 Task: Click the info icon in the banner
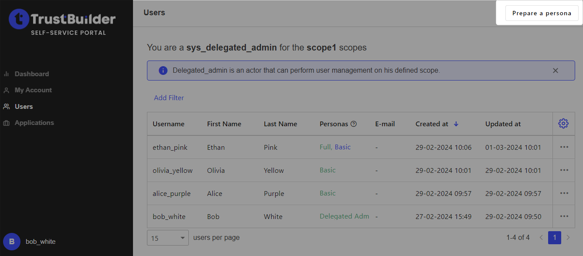(x=163, y=71)
